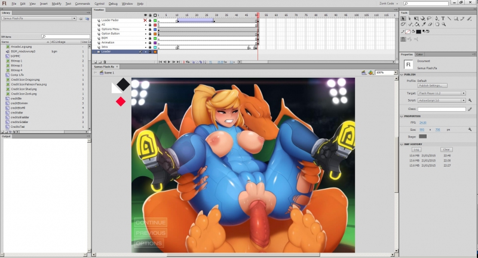
Task: Toggle lock on Options Menu layer
Action: (150, 29)
